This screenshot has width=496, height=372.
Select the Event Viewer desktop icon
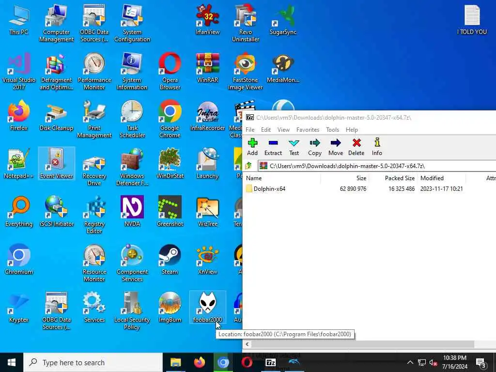click(x=56, y=164)
